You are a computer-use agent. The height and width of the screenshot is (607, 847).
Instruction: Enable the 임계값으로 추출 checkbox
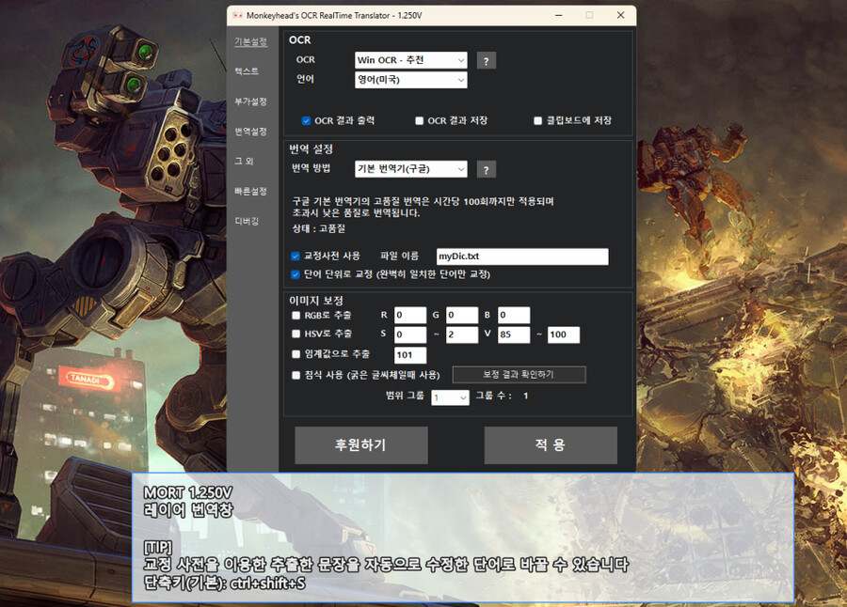click(296, 354)
